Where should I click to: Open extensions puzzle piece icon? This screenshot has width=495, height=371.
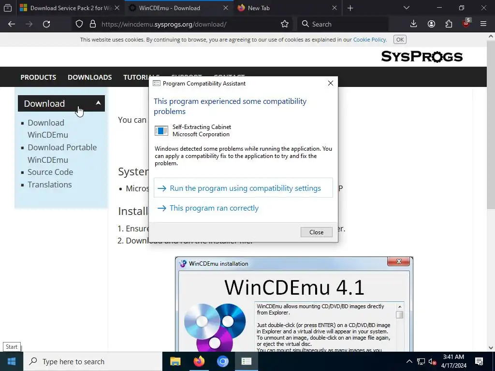[x=449, y=24]
